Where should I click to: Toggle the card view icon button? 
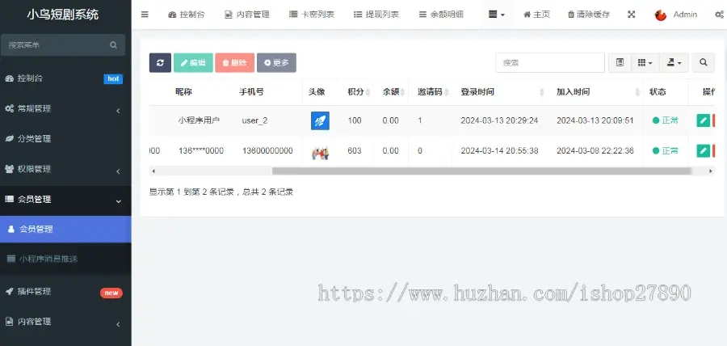pos(620,62)
